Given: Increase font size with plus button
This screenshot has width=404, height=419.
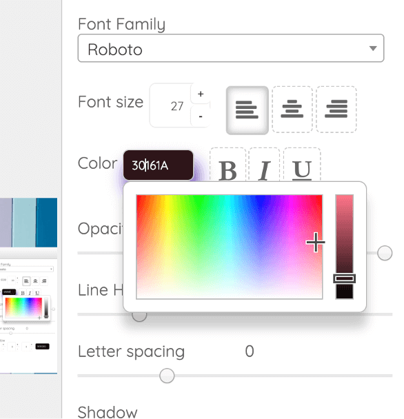Looking at the screenshot, I should pyautogui.click(x=201, y=94).
